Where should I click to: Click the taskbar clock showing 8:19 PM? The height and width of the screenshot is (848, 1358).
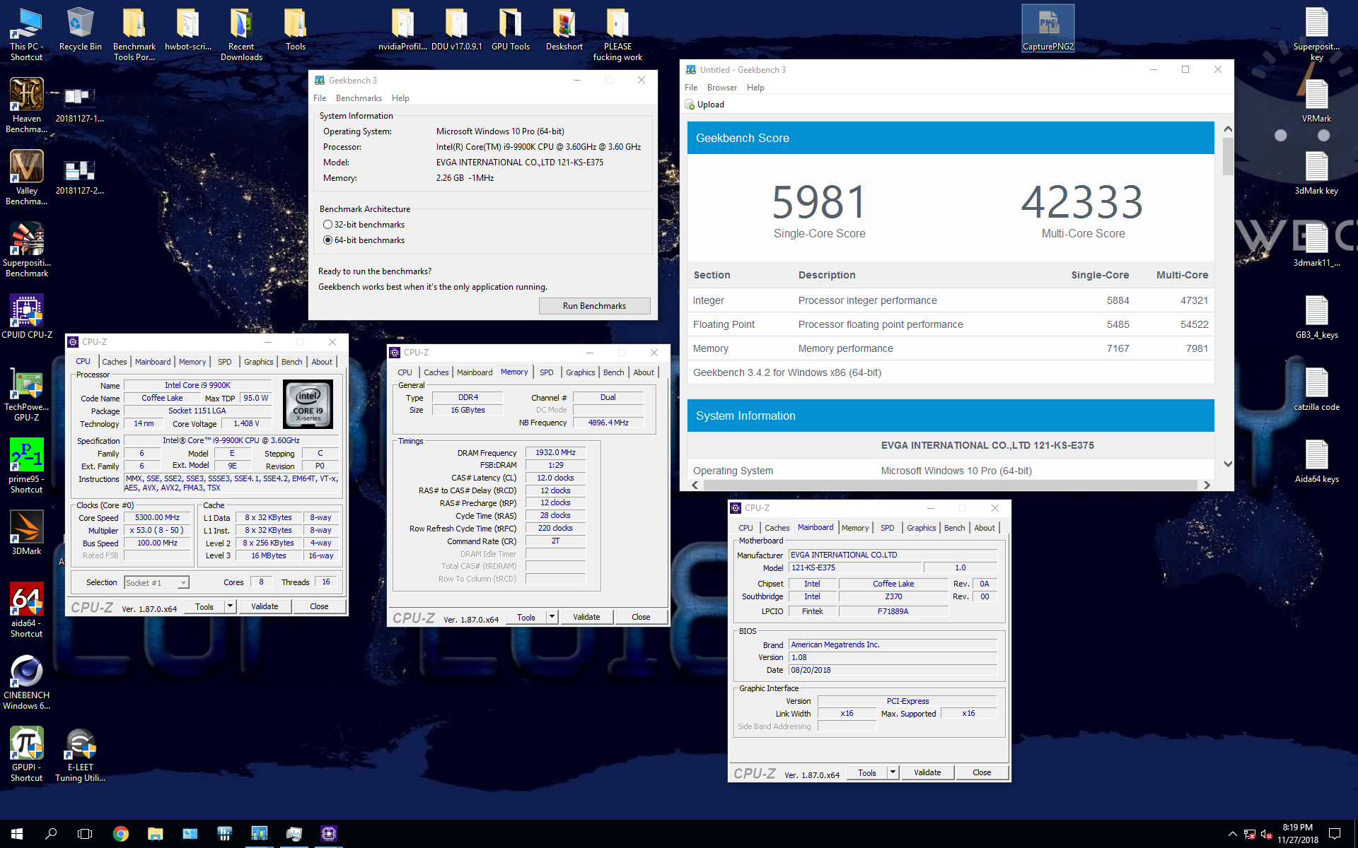[x=1297, y=834]
